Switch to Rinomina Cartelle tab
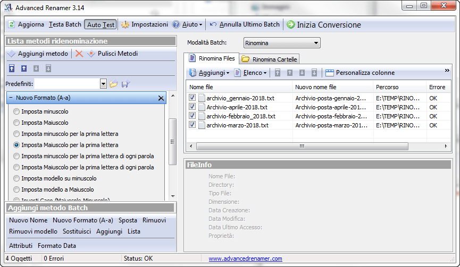This screenshot has height=267, width=460. (x=269, y=59)
